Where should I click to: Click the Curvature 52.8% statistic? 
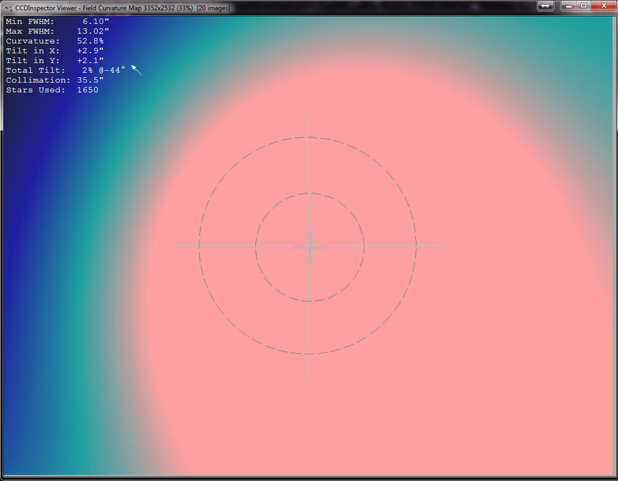click(x=91, y=41)
